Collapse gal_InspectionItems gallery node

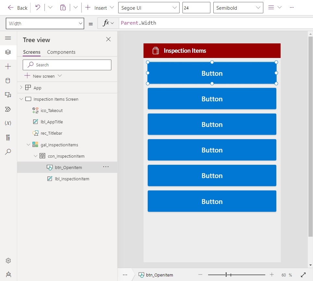tap(28, 144)
